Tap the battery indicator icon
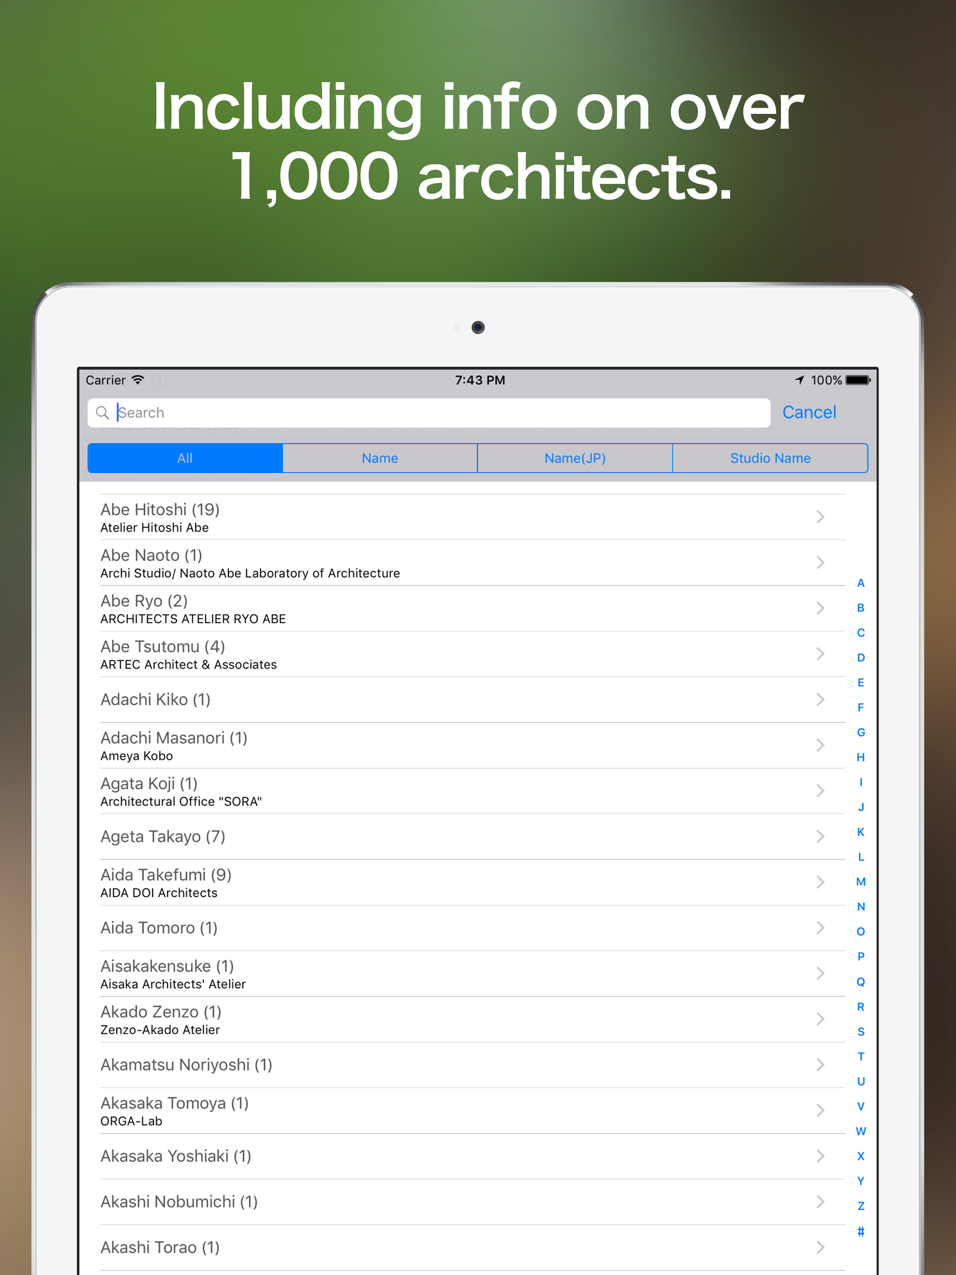956x1275 pixels. click(x=858, y=380)
